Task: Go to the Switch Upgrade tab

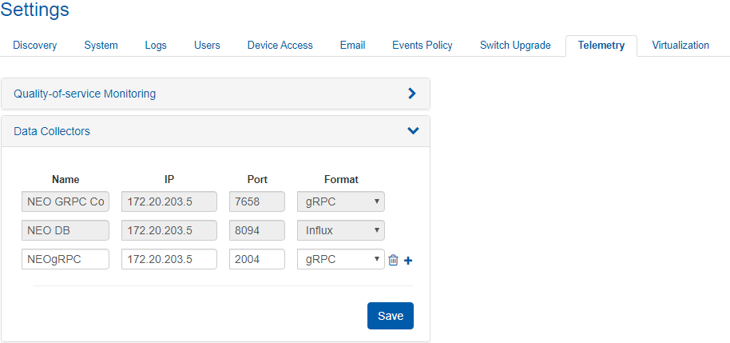Action: coord(515,46)
